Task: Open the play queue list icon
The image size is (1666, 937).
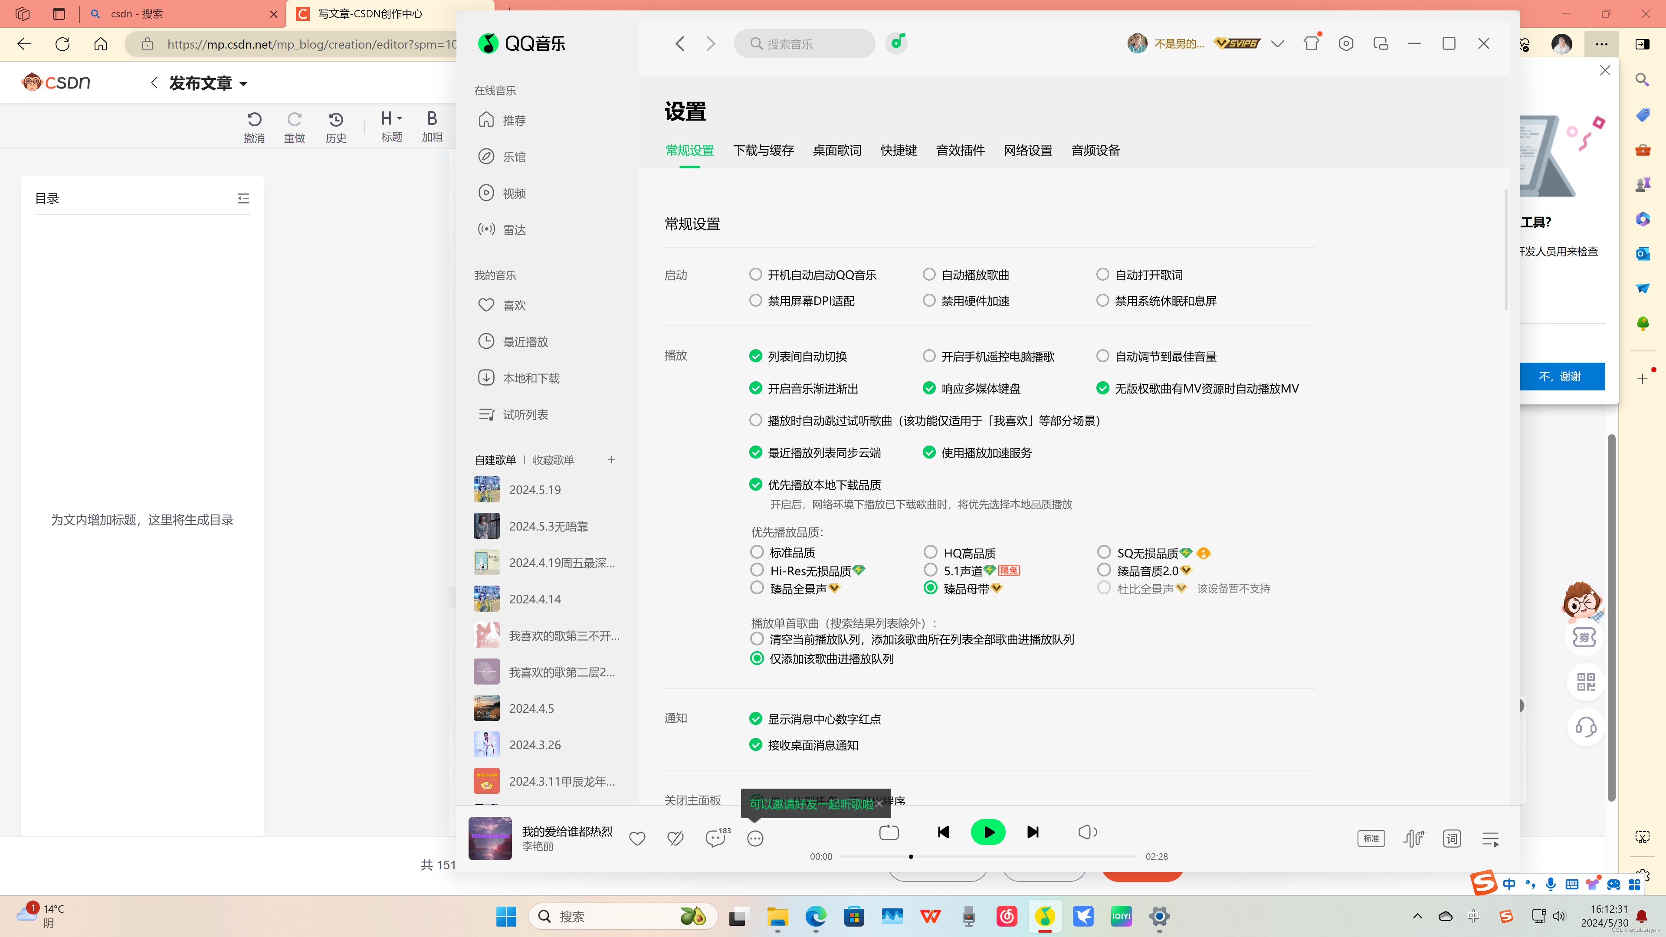Action: point(1490,839)
